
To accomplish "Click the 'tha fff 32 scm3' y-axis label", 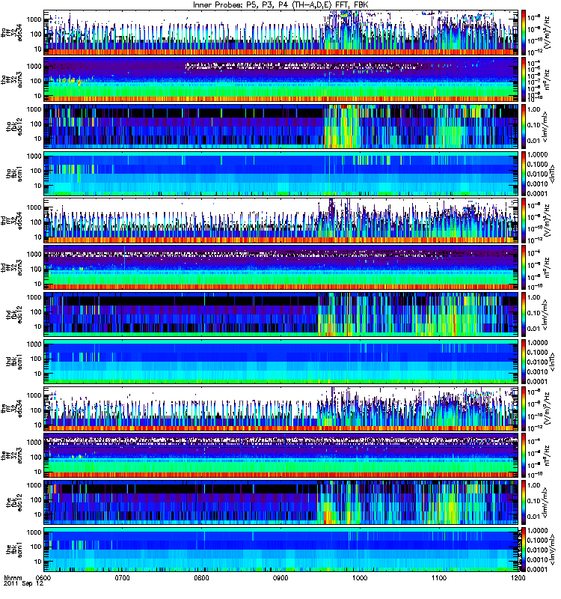I will [x=12, y=79].
